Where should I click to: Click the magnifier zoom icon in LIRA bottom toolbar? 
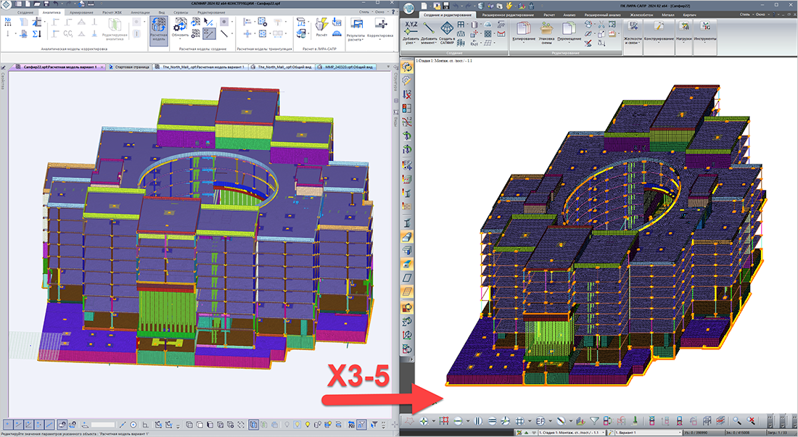point(737,421)
